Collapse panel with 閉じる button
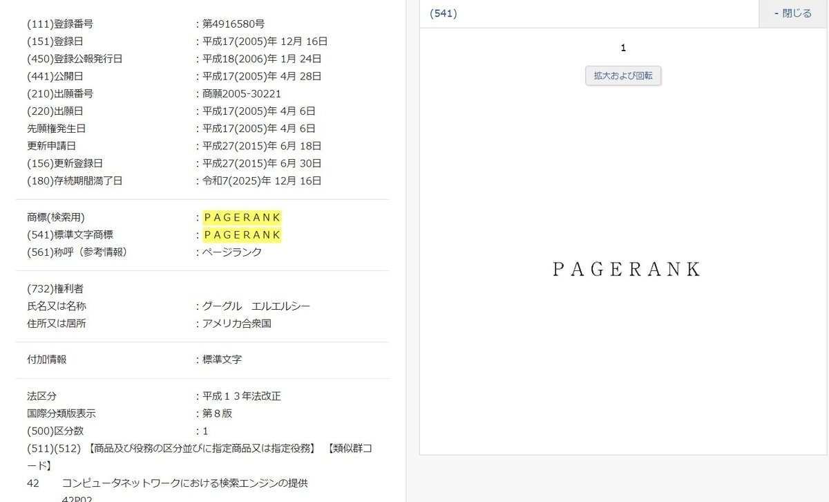This screenshot has width=829, height=502. (x=793, y=13)
